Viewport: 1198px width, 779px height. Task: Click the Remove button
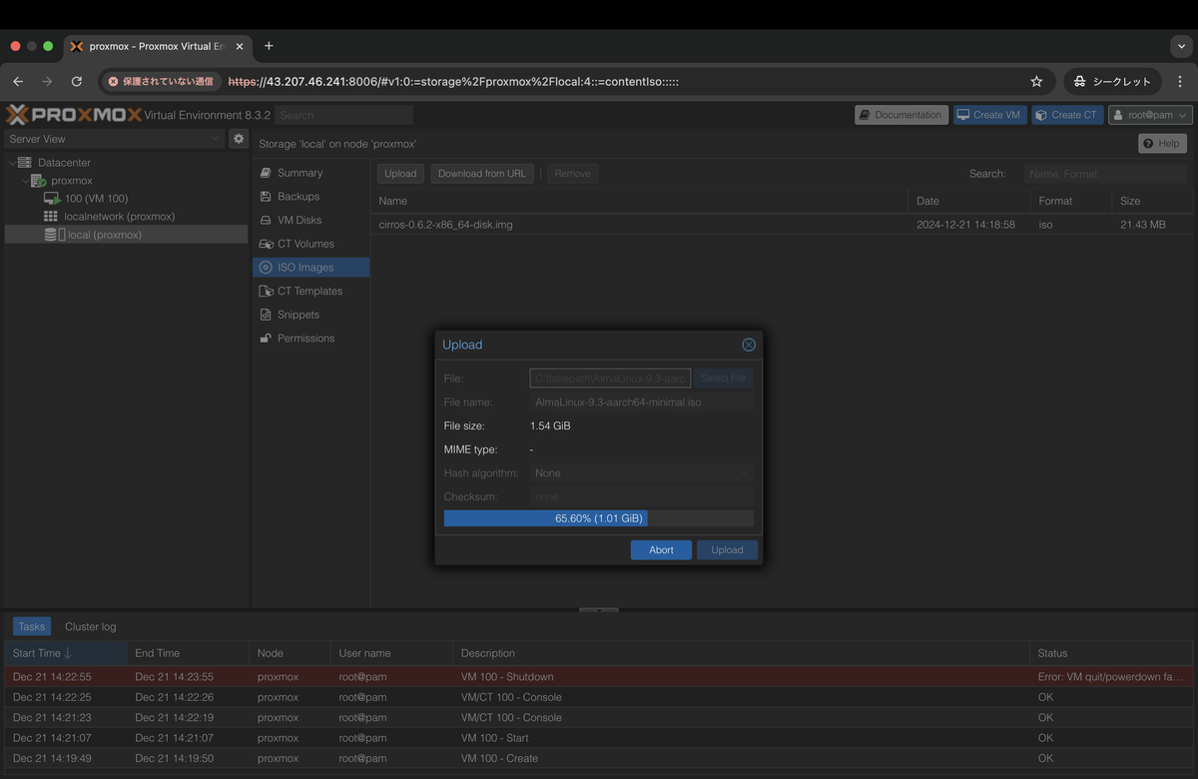click(572, 174)
